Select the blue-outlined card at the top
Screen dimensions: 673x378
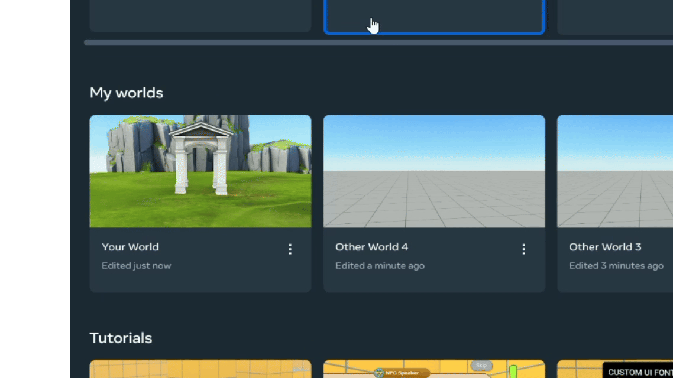pos(433,17)
